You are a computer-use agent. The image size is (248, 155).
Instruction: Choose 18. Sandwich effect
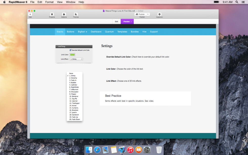pos(74,115)
